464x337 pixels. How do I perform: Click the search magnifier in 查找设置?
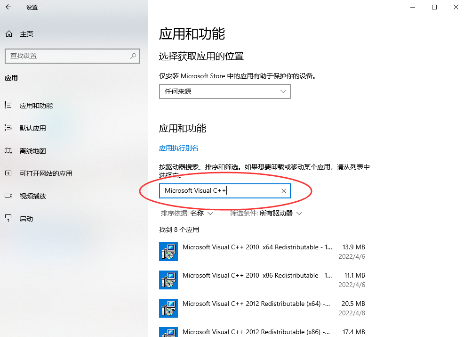(133, 56)
